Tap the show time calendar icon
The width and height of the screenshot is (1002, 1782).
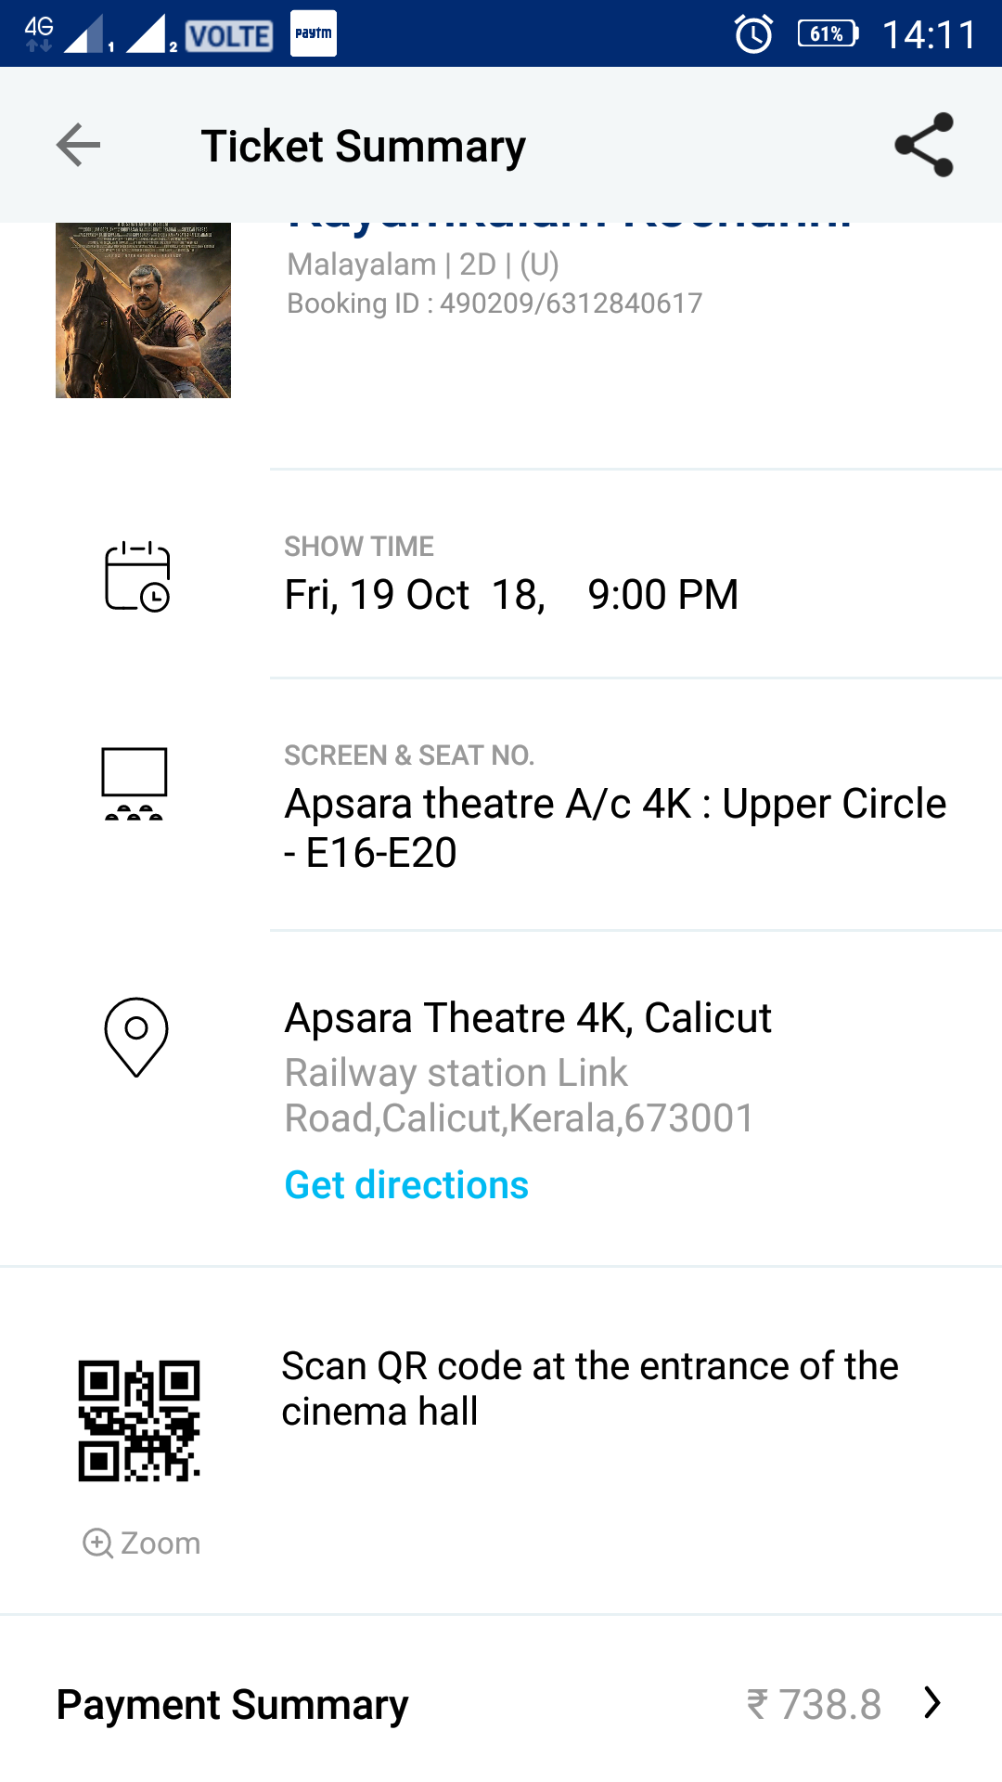tap(137, 576)
